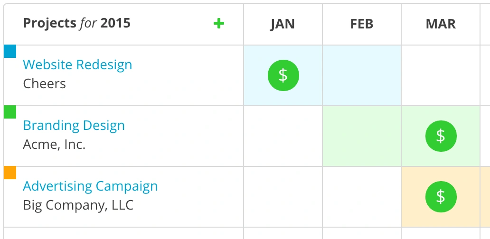490x239 pixels.
Task: Click the Website Redesign February timeline cell
Action: click(x=362, y=75)
